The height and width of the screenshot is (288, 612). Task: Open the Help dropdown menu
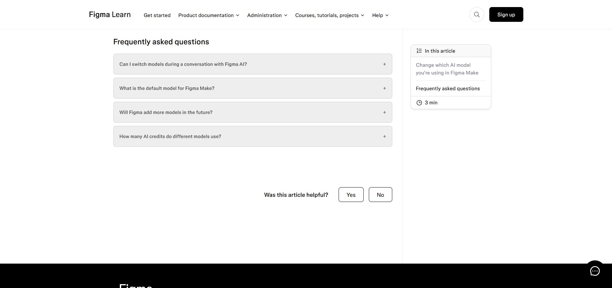pyautogui.click(x=380, y=15)
